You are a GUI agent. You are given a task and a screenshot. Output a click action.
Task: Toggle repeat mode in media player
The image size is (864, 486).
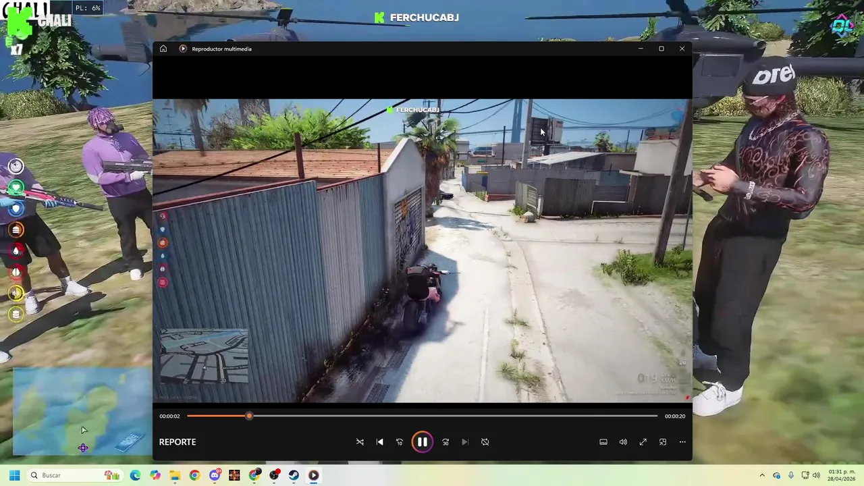(485, 442)
